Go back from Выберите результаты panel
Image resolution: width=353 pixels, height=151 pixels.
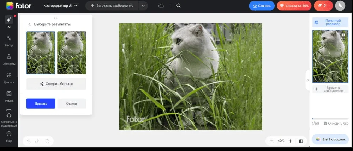pos(29,24)
